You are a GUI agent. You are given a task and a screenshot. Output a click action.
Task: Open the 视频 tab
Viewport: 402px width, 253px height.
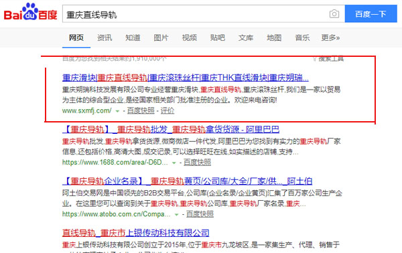[189, 37]
